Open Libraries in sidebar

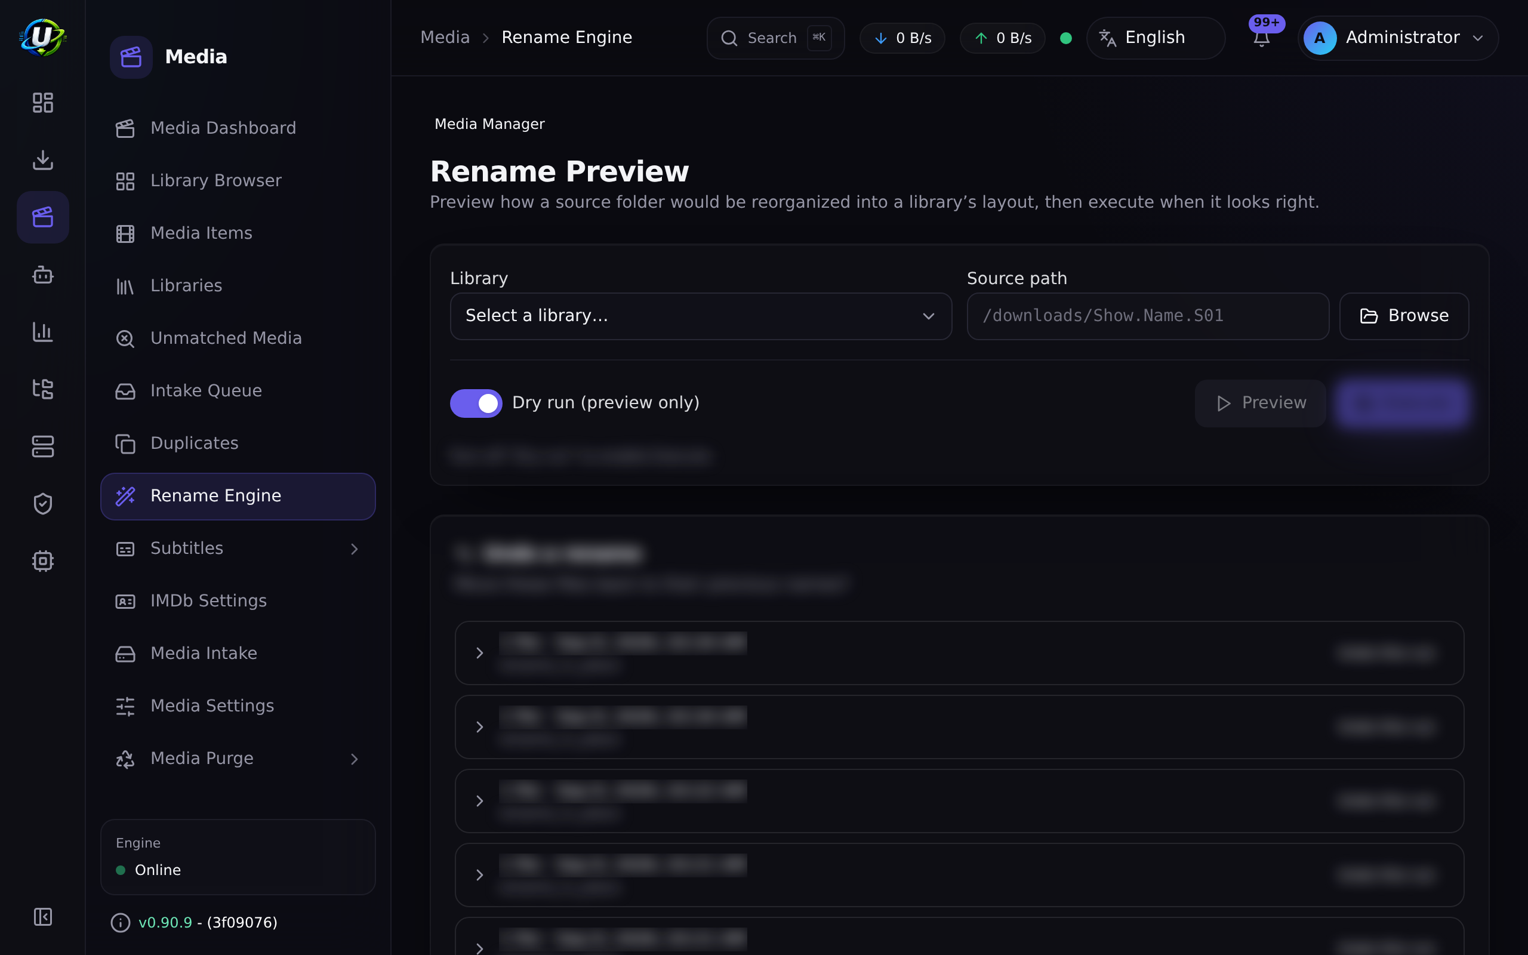pyautogui.click(x=238, y=286)
